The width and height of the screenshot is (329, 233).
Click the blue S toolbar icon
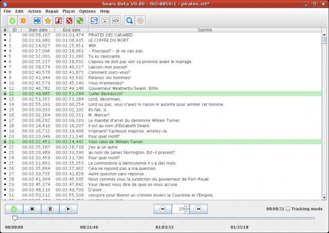pyautogui.click(x=94, y=21)
